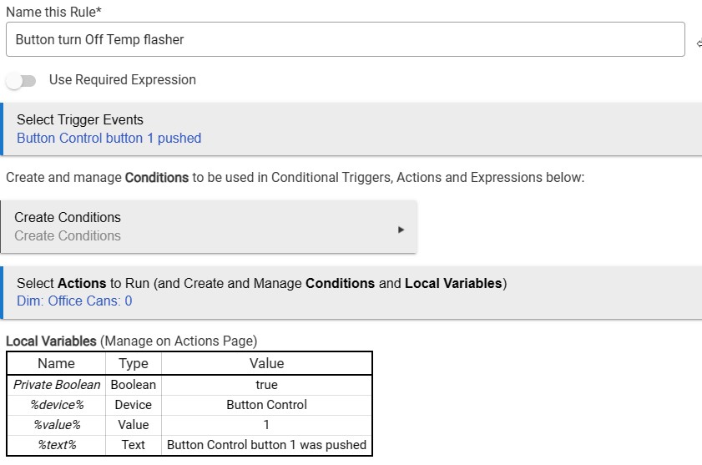Click the enter arrow icon beside rule name
The image size is (702, 465).
tap(698, 40)
